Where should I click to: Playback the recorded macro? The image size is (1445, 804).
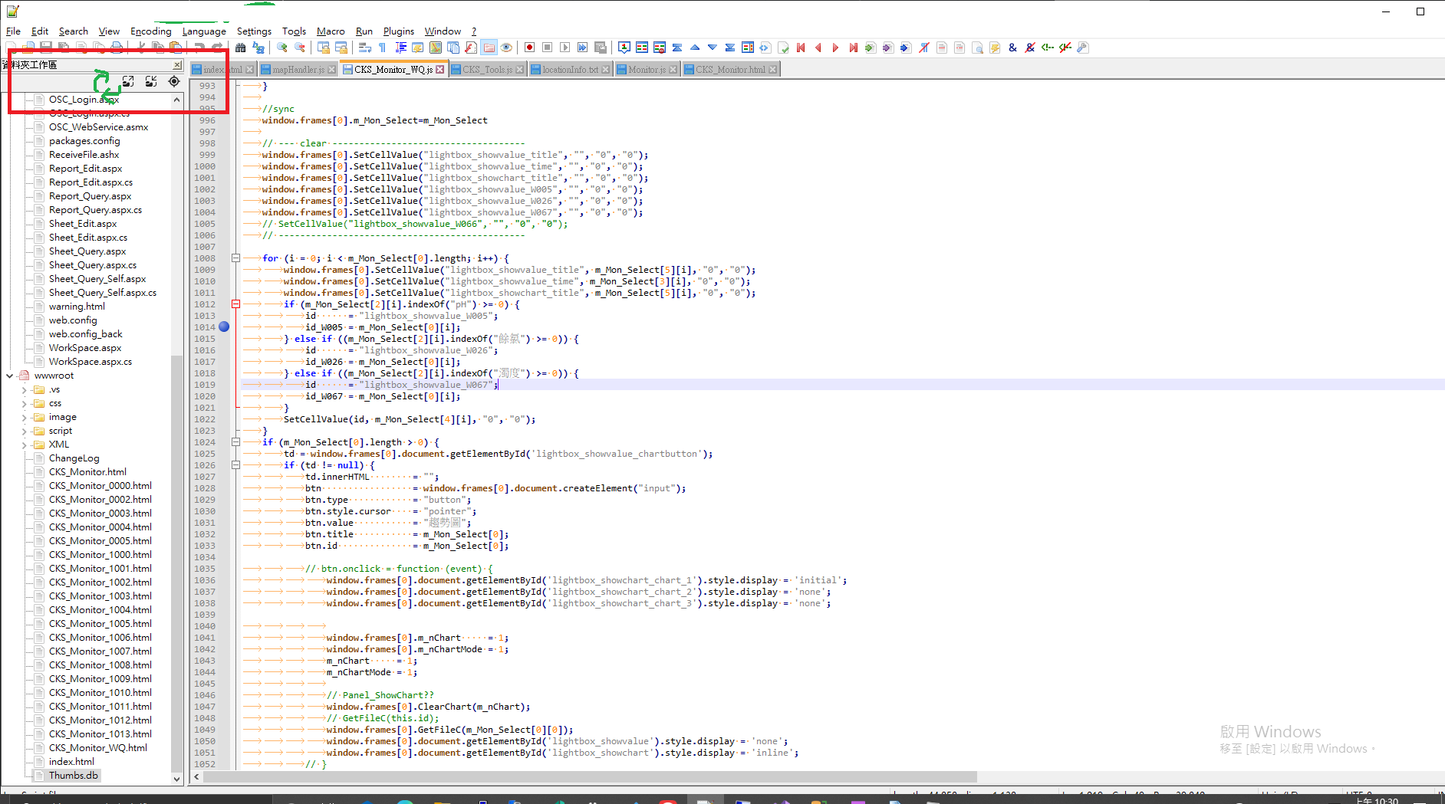(x=565, y=47)
